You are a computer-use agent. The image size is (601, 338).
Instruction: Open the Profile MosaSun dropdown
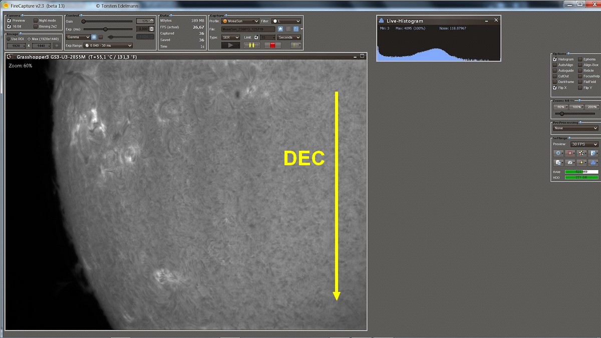240,21
